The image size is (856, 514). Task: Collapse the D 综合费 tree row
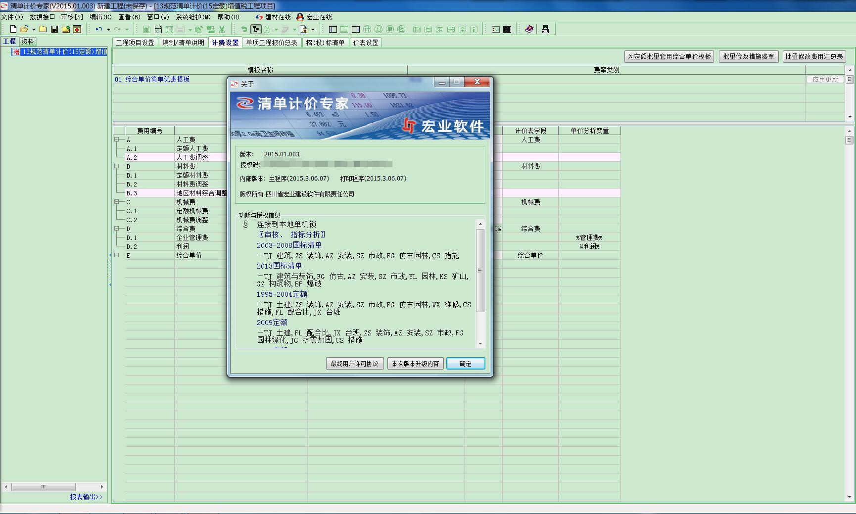pyautogui.click(x=117, y=229)
